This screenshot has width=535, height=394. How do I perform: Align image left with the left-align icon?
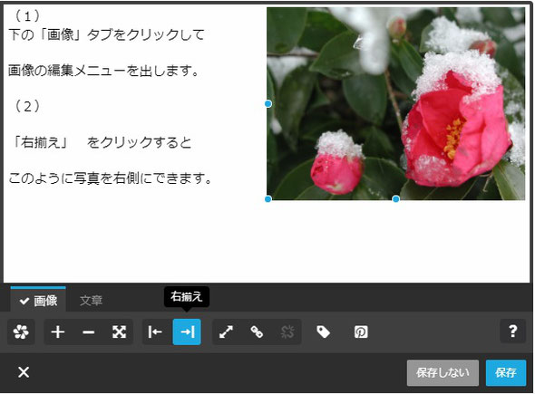pyautogui.click(x=156, y=332)
